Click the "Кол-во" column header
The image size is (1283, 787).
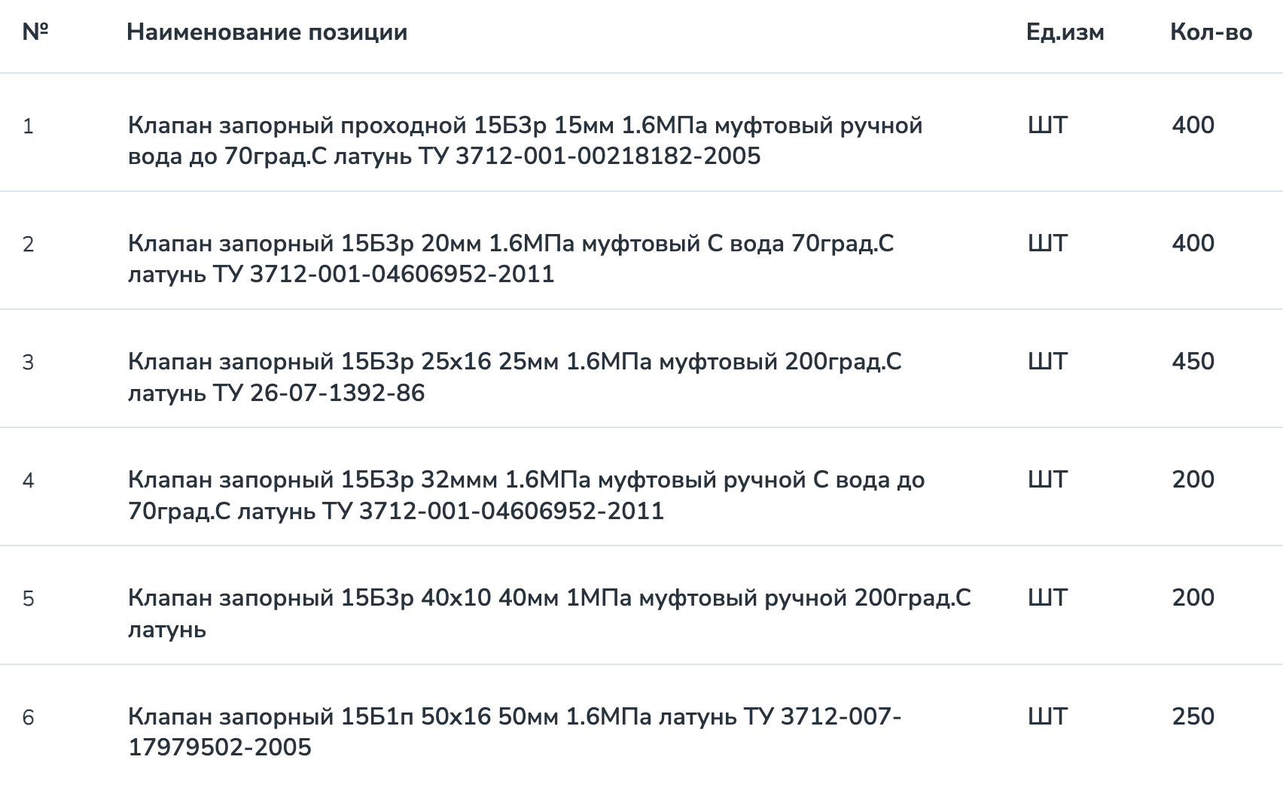[1211, 32]
